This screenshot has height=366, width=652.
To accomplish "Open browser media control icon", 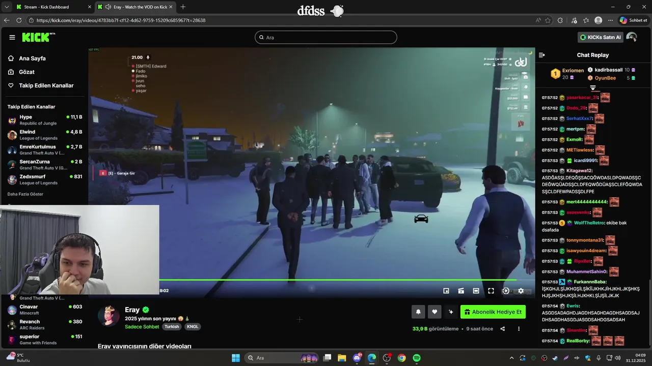I will pyautogui.click(x=574, y=20).
